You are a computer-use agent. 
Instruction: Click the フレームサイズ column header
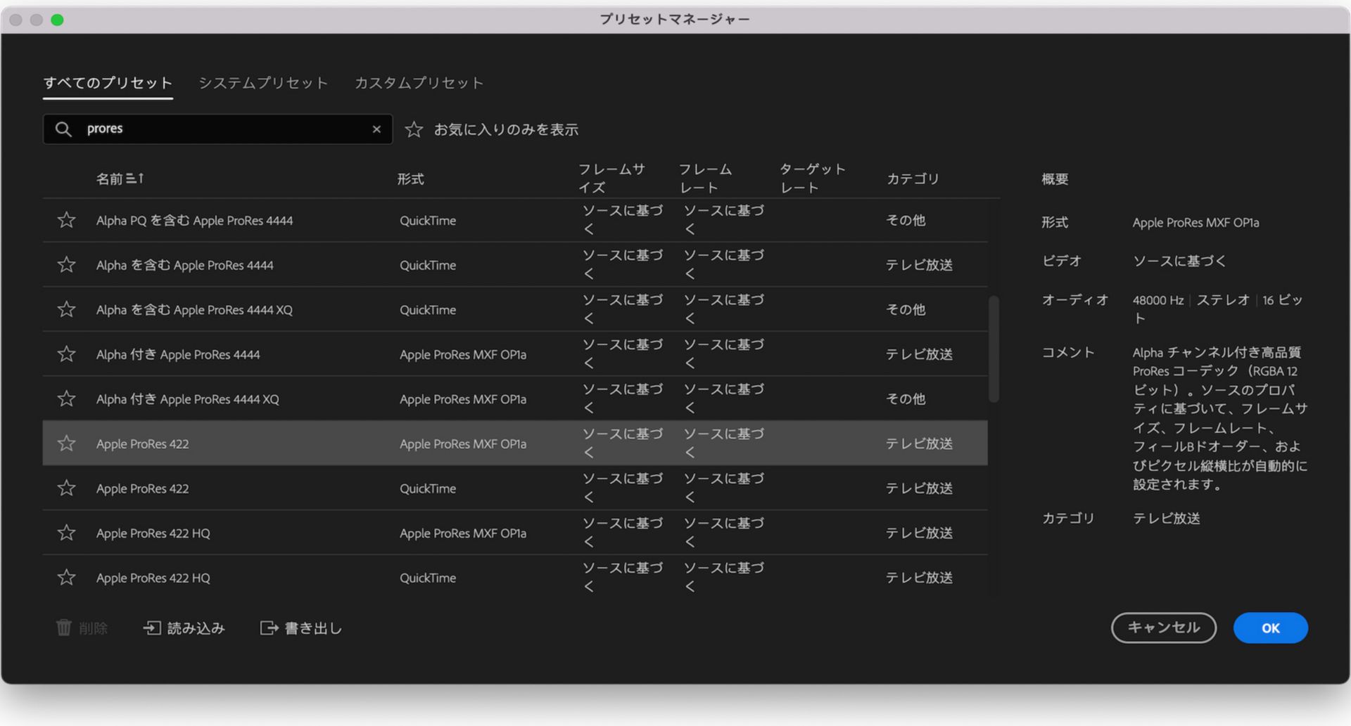click(x=611, y=179)
